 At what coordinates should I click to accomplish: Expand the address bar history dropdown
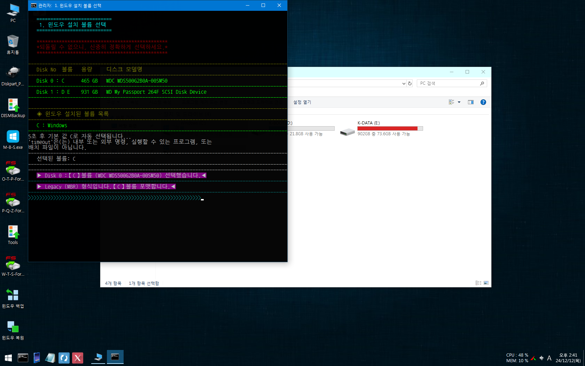coord(404,83)
